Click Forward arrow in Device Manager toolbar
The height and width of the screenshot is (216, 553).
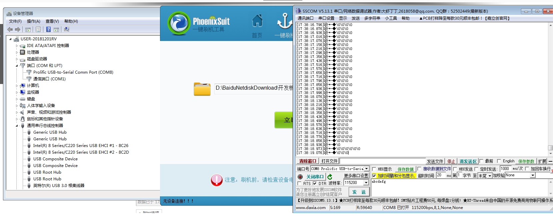[18, 29]
